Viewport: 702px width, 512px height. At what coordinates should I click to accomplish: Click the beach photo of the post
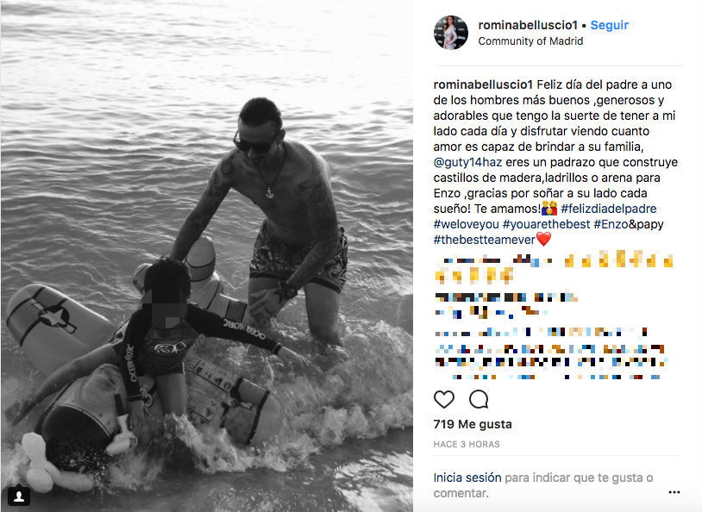(x=206, y=256)
